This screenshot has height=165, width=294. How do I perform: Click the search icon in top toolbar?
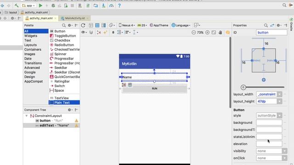[284, 5]
